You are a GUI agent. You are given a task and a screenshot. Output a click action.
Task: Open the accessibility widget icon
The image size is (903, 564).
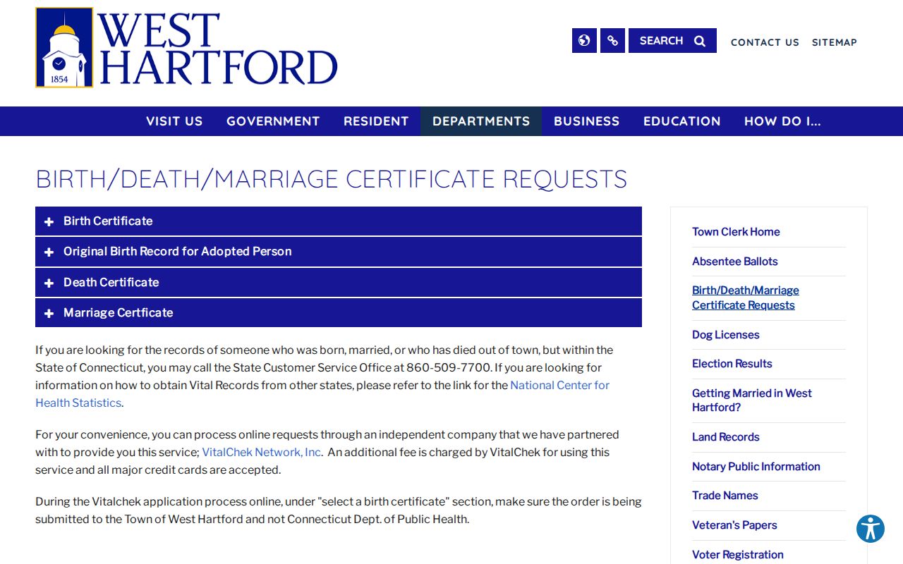[871, 529]
